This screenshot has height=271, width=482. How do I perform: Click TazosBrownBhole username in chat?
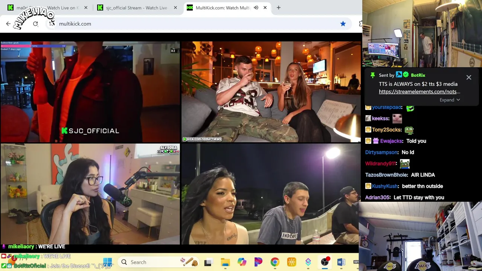tap(386, 175)
